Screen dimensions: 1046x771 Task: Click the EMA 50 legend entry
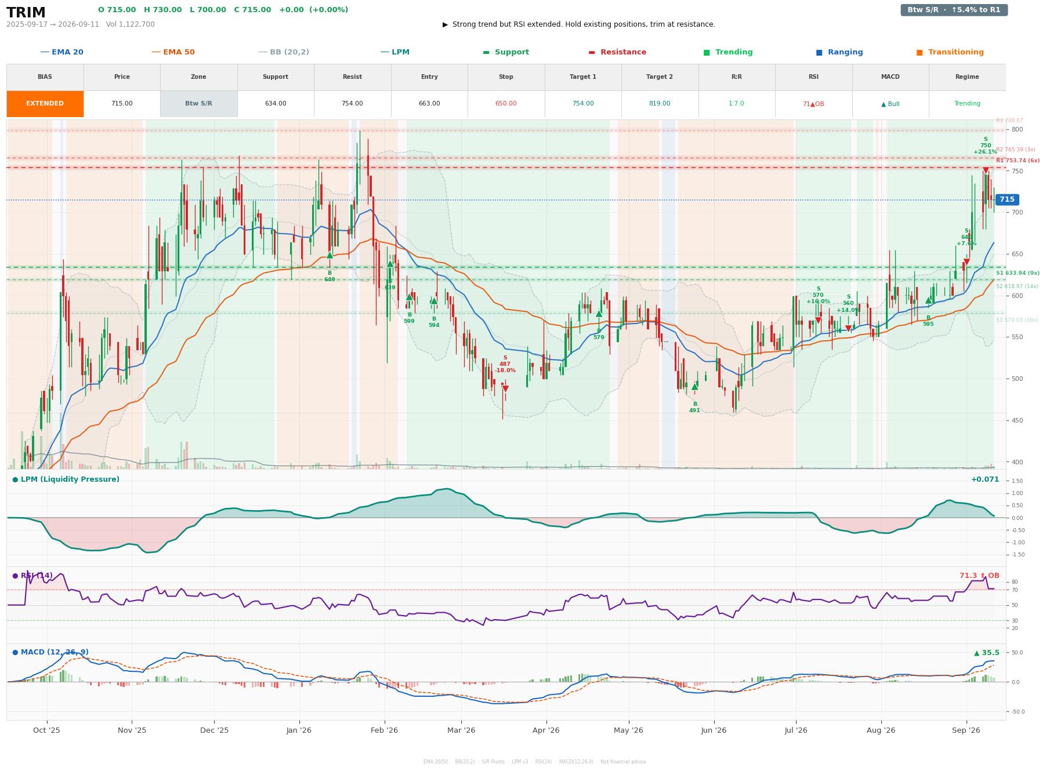173,52
